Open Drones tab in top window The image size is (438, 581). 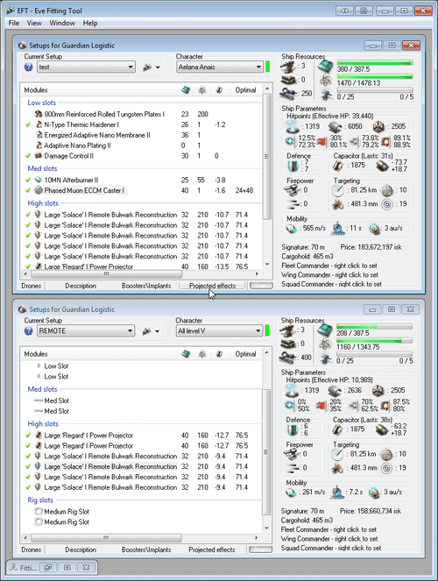point(32,286)
